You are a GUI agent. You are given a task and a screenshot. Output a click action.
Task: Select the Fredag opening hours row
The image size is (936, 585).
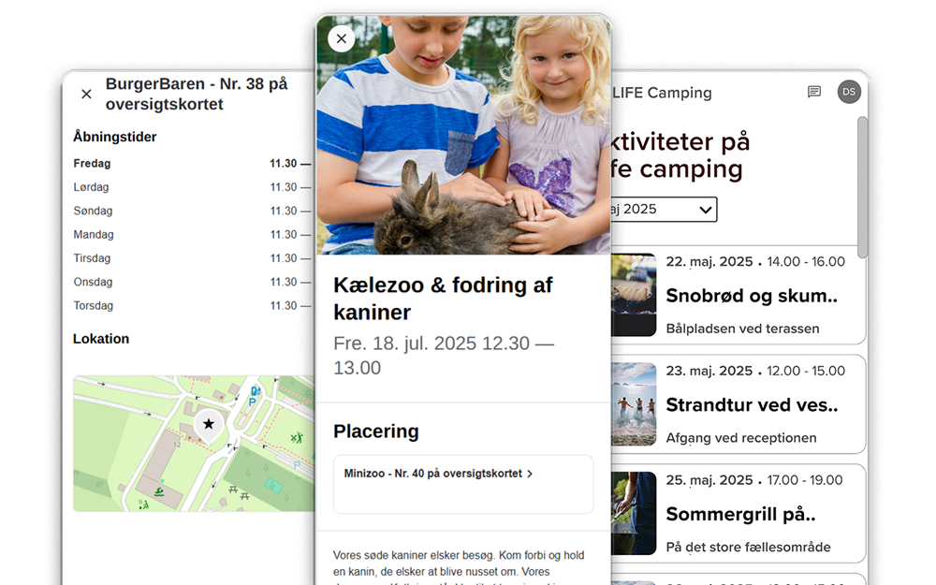click(192, 164)
